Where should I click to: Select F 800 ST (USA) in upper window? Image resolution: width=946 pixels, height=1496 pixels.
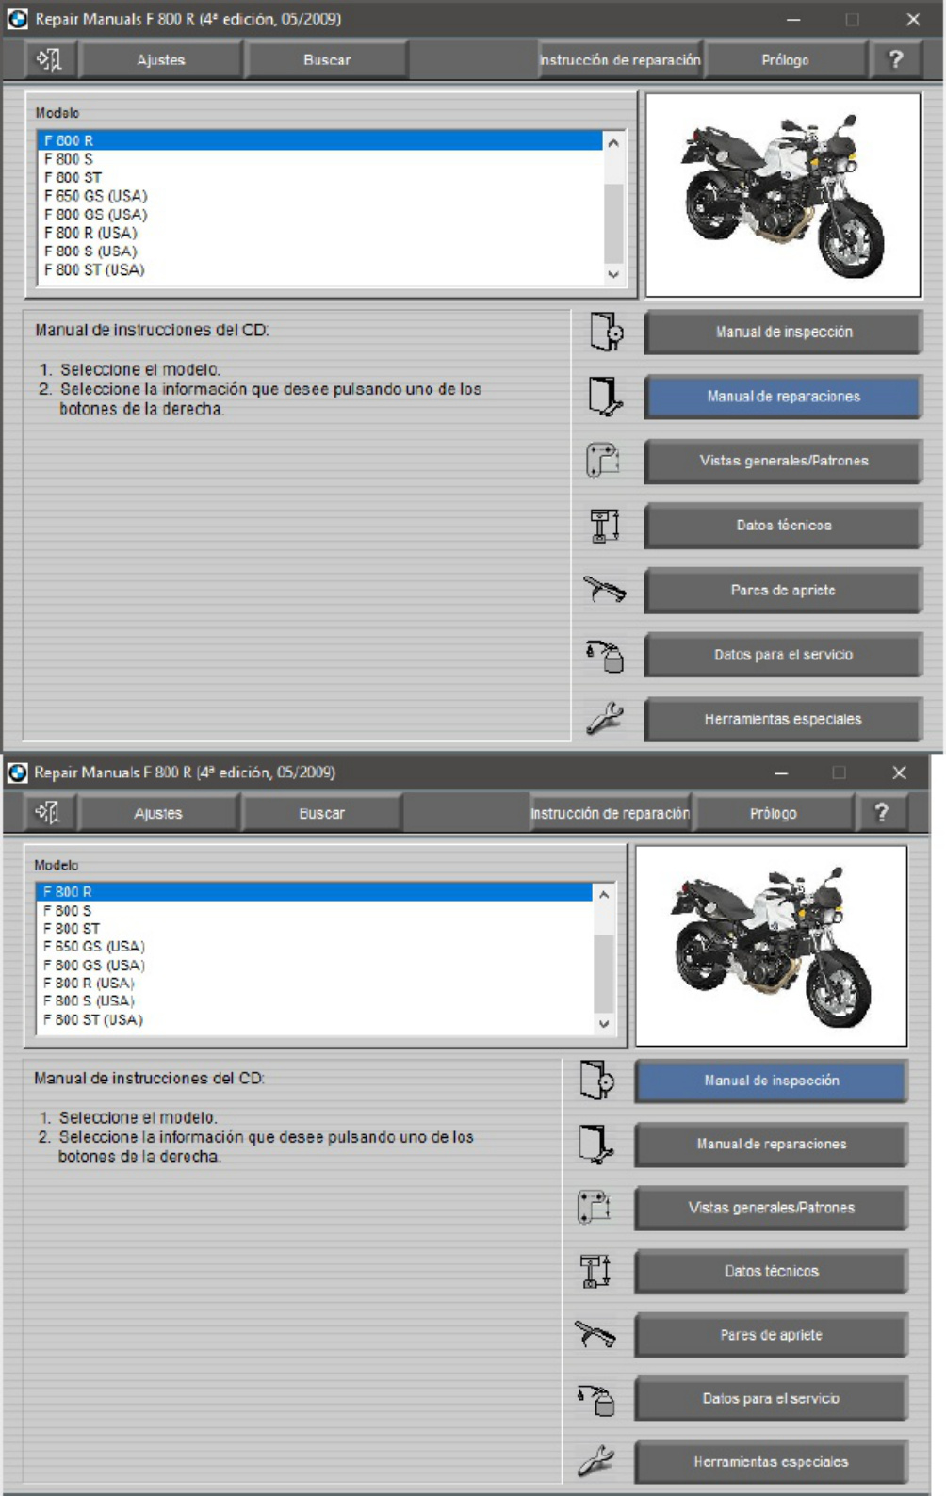click(x=320, y=269)
